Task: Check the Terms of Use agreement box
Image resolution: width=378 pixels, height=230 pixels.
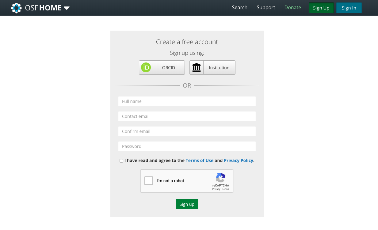Action: [121, 161]
